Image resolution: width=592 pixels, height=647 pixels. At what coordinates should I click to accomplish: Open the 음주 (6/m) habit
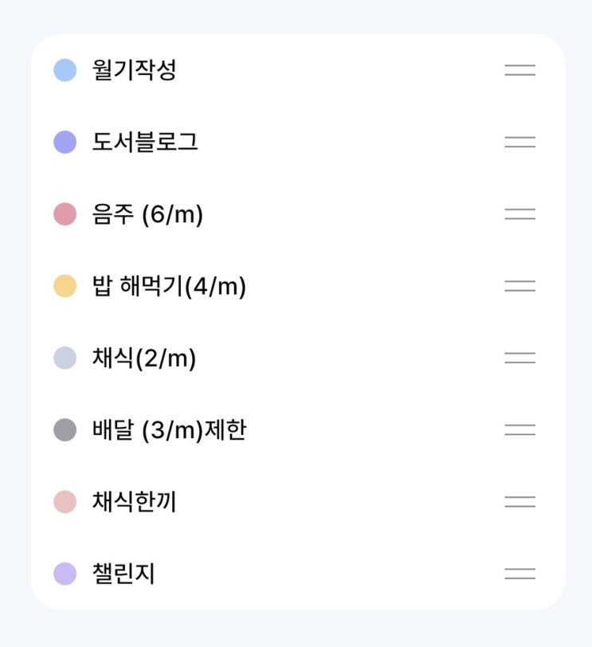tap(147, 214)
